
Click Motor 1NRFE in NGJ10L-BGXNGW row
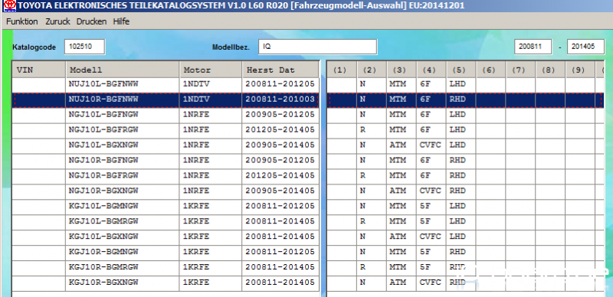pos(211,145)
